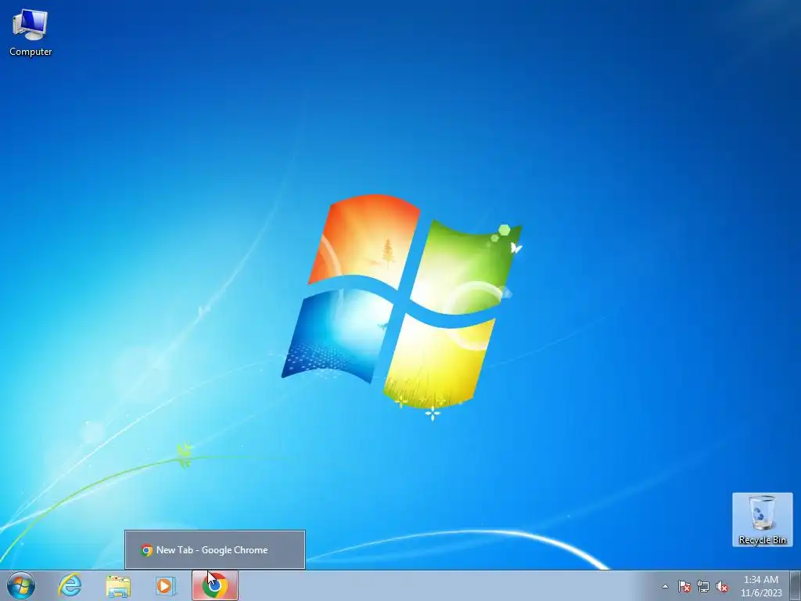Click the Google Chrome taskbar button
Viewport: 801px width, 601px height.
(x=215, y=585)
